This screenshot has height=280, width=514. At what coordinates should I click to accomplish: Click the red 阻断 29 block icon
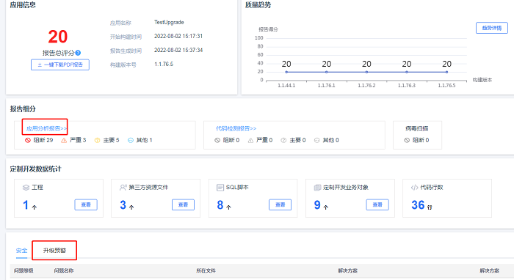click(28, 140)
